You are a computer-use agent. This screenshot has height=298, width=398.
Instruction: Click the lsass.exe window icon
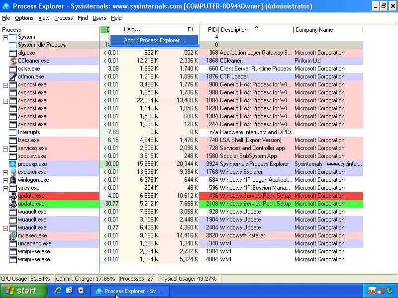pos(13,140)
